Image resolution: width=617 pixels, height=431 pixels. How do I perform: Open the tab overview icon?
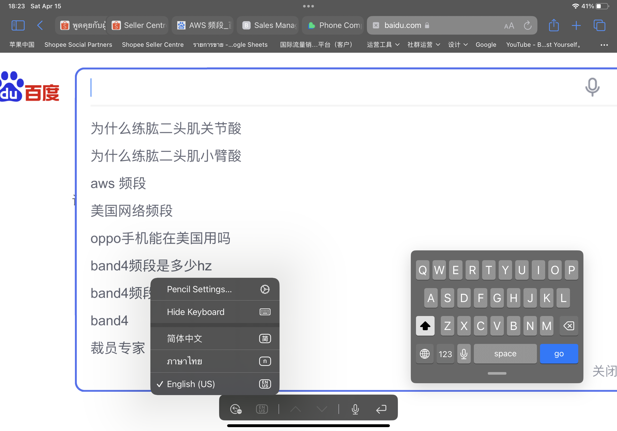pos(599,26)
